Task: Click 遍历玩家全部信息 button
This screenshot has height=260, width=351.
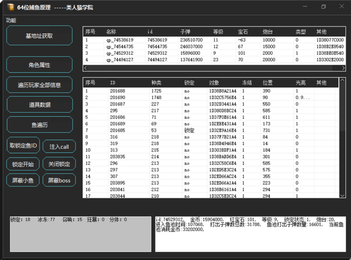Action: tap(39, 85)
